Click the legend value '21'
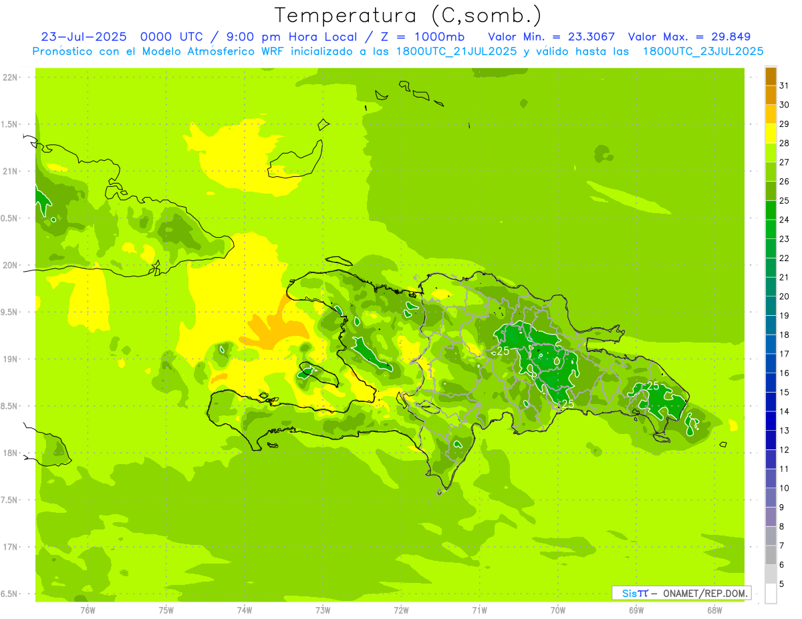This screenshot has height=619, width=802. point(785,277)
